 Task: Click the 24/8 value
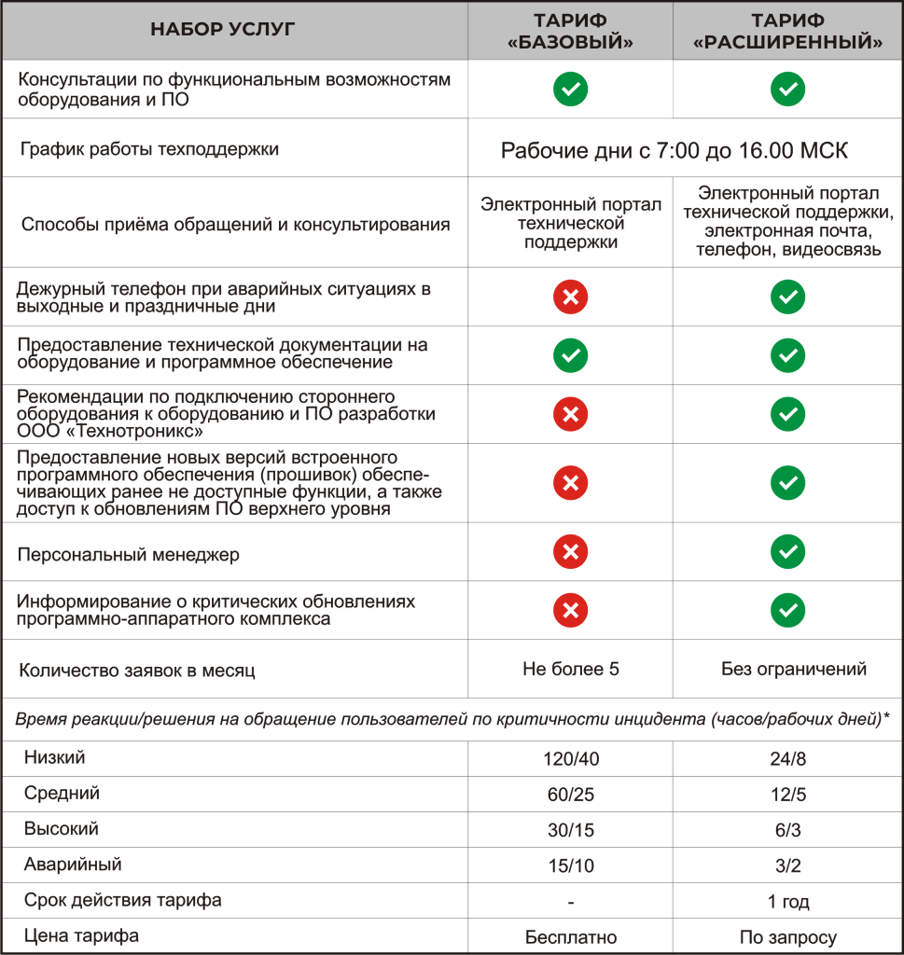787,759
